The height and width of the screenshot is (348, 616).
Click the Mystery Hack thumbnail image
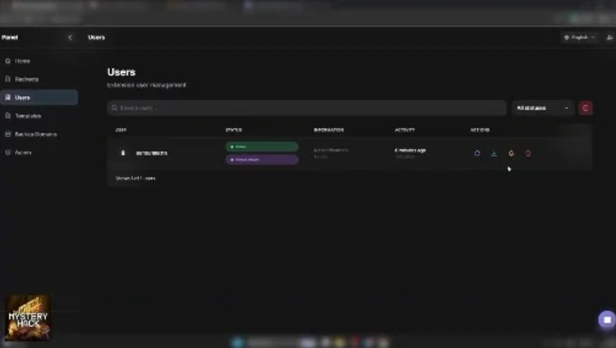27,317
